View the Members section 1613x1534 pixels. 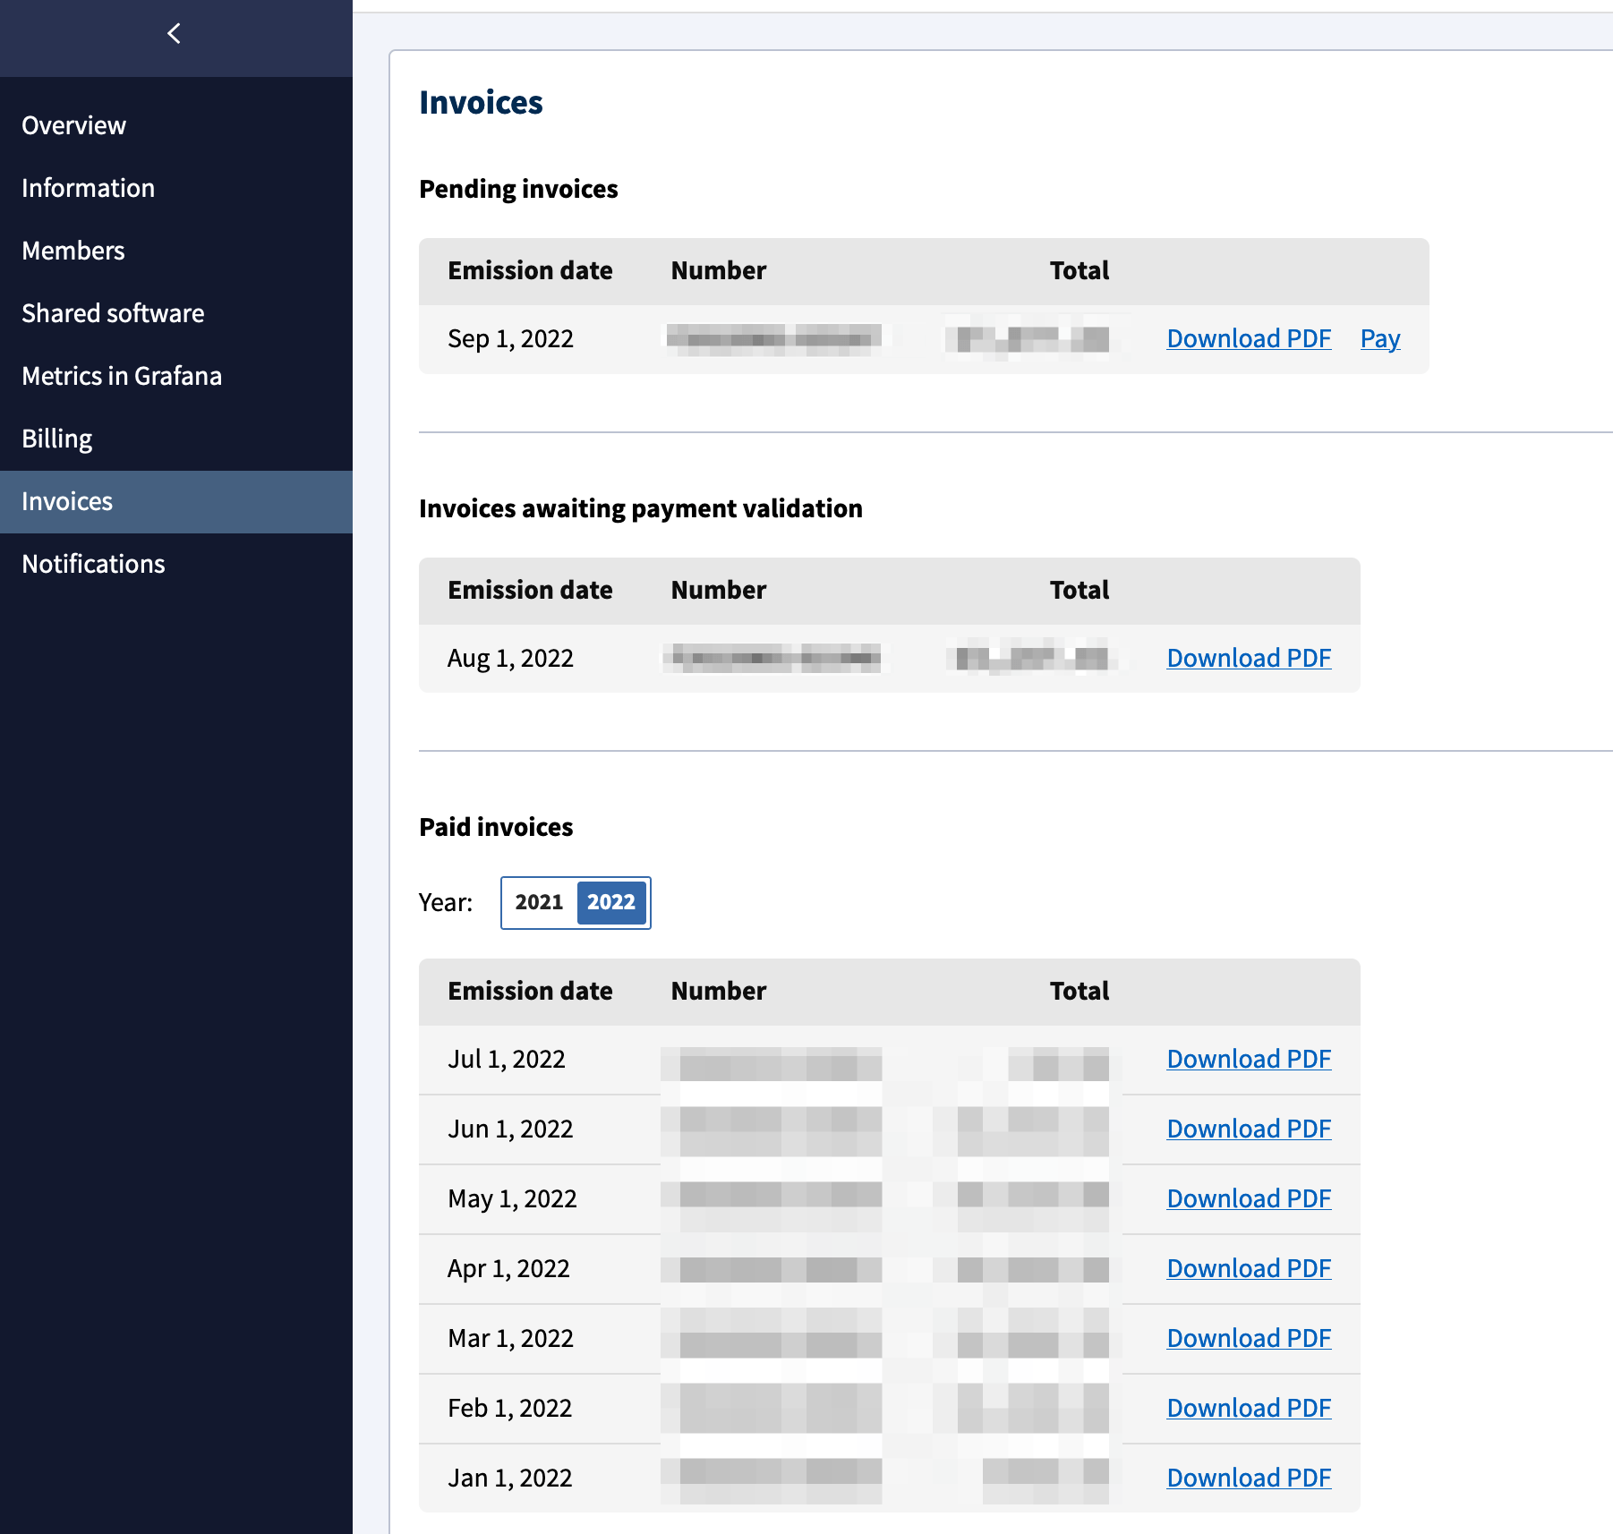pyautogui.click(x=73, y=251)
